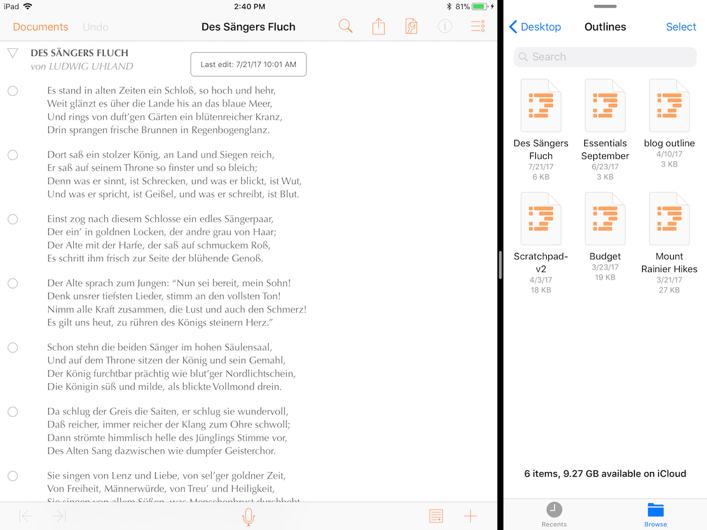This screenshot has height=530, width=707.
Task: Select row handle for 'Einst zog nach diesem Schlosse'
Action: pyautogui.click(x=13, y=219)
